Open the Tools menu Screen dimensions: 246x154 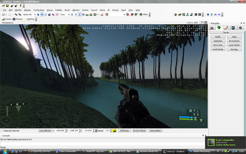pyautogui.click(x=123, y=10)
